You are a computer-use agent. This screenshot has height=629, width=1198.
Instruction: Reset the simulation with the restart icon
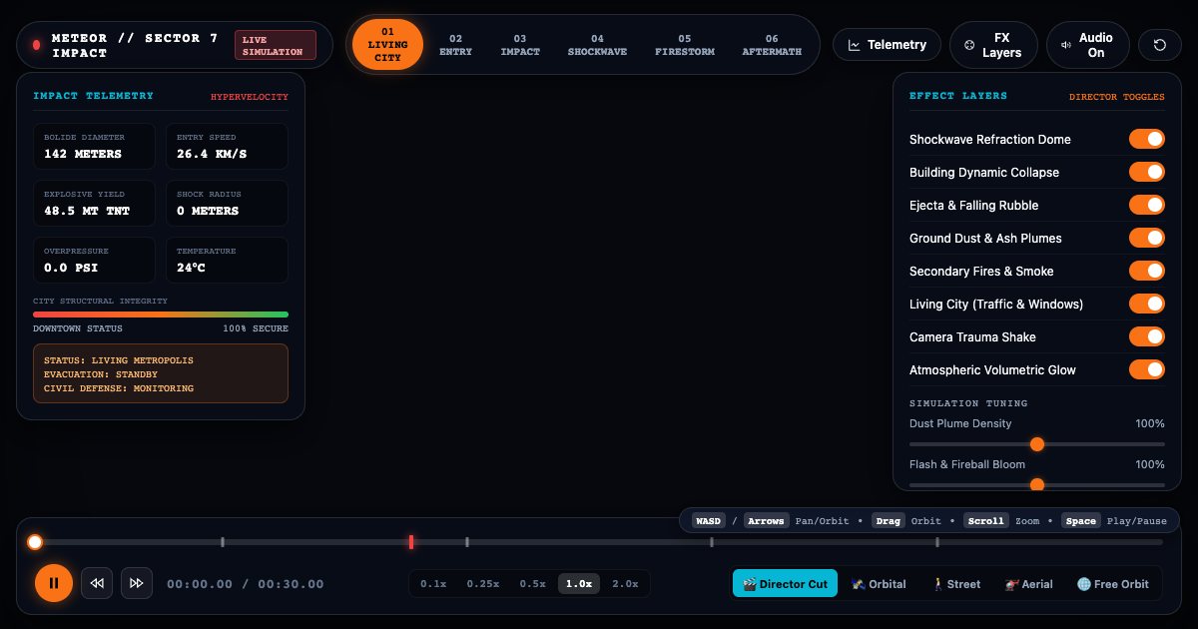(1159, 45)
